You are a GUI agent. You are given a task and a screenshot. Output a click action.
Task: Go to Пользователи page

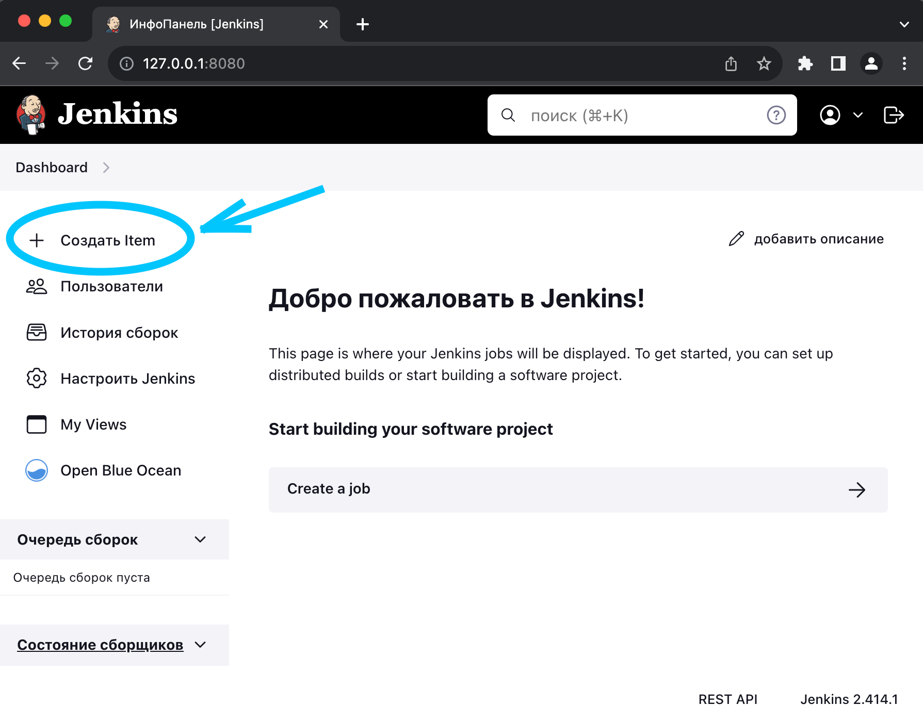(111, 286)
